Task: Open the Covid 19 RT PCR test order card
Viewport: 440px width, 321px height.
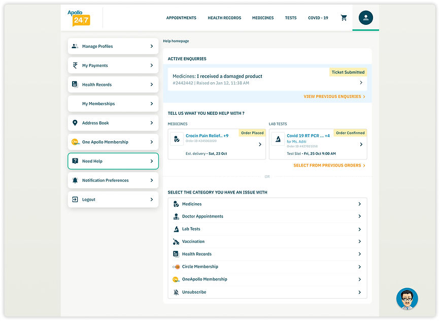Action: coord(360,144)
